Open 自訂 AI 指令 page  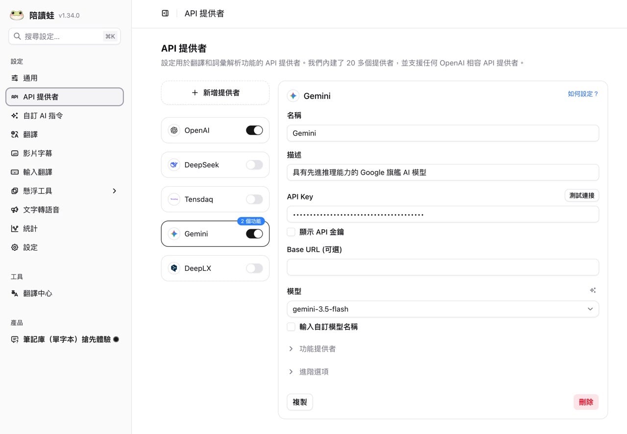tap(65, 116)
